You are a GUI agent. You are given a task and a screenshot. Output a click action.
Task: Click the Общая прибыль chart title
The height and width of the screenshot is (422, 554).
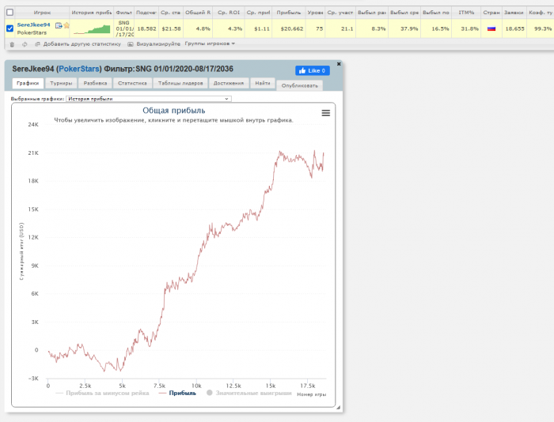(x=174, y=111)
